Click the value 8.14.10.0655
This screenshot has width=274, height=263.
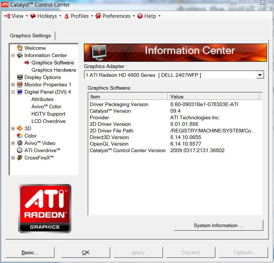(186, 137)
